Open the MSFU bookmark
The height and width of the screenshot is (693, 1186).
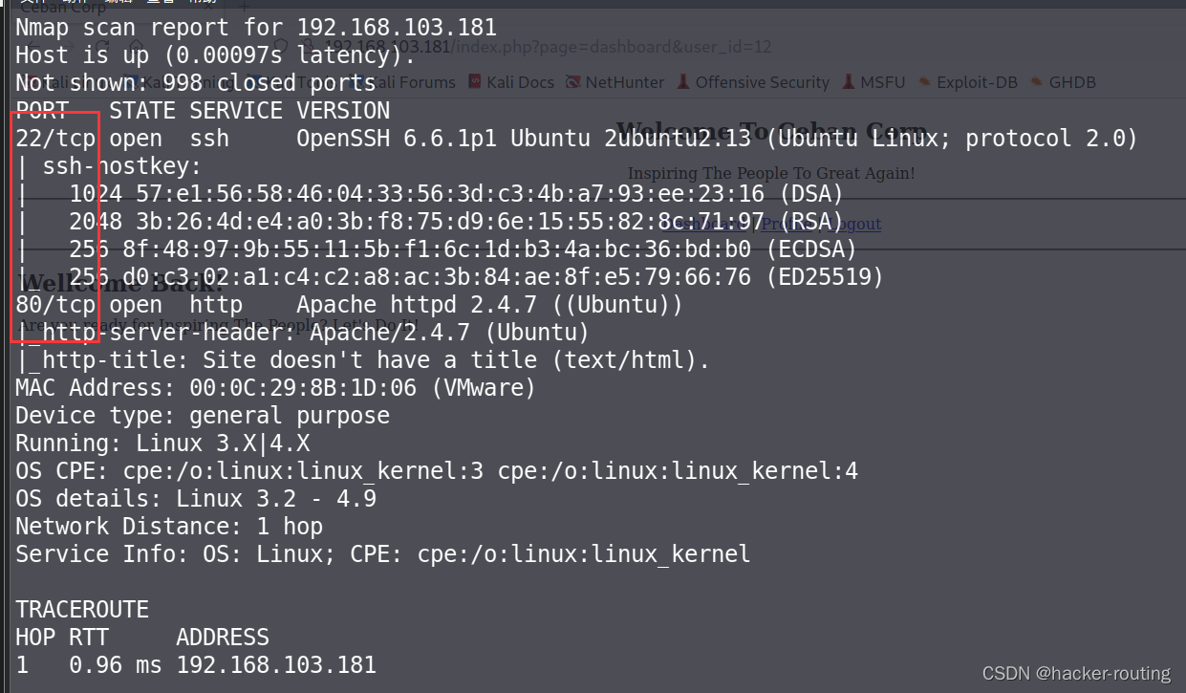pyautogui.click(x=881, y=82)
